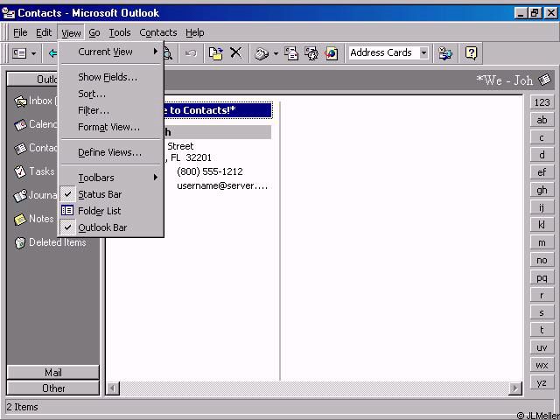Click the AutoDialer telephone icon
Viewport: 560px width, 420px height.
[262, 53]
